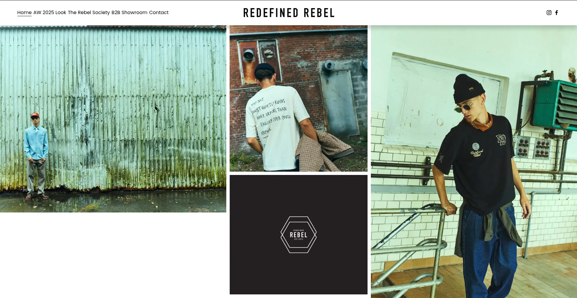Open the Facebook page icon
The width and height of the screenshot is (577, 298).
pyautogui.click(x=557, y=13)
